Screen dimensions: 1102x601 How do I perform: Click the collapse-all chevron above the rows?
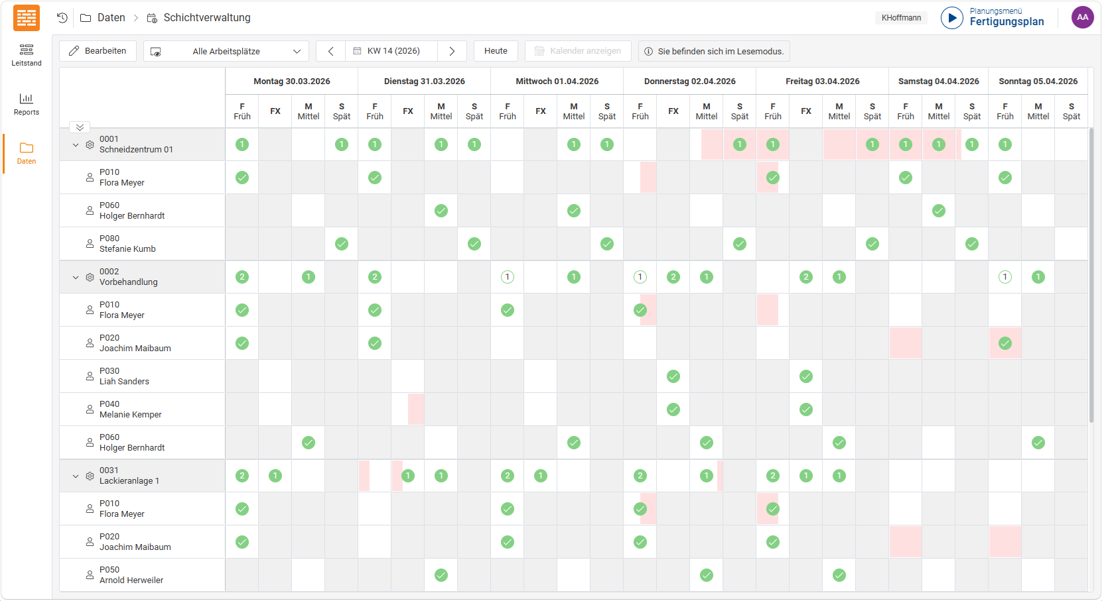pos(80,127)
